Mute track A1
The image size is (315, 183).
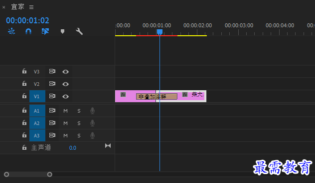coord(65,111)
